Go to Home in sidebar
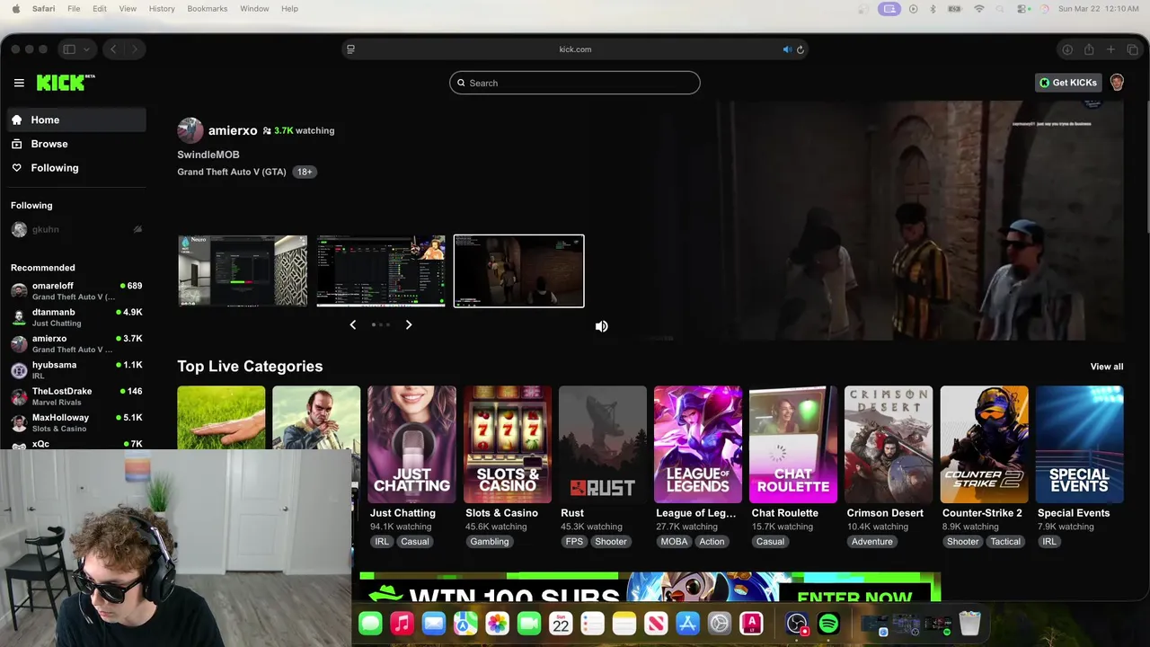1150x647 pixels. coord(76,120)
